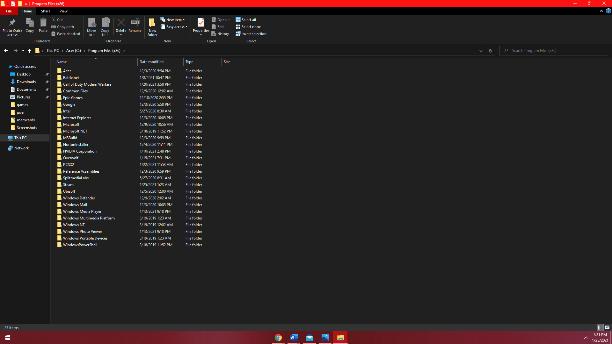Switch to large icons view layout

[x=607, y=327]
